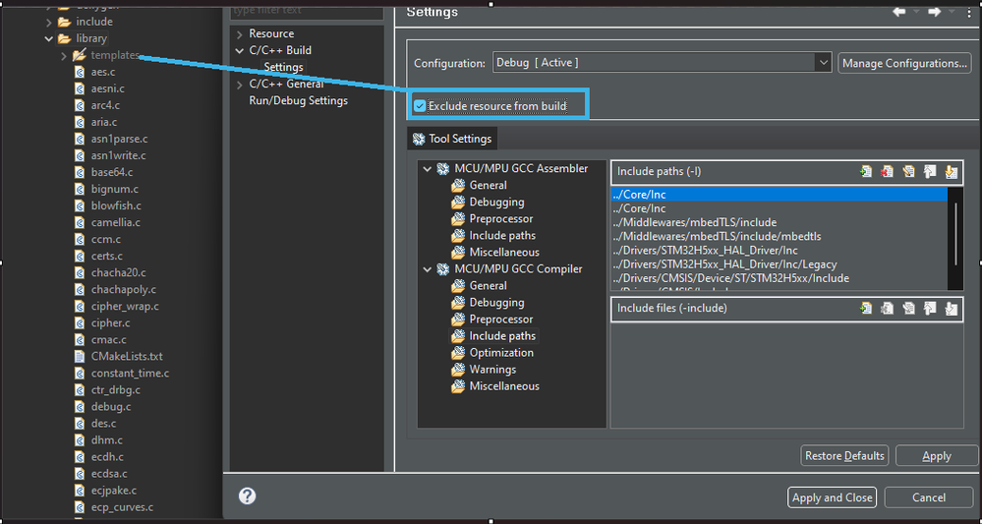Image resolution: width=982 pixels, height=524 pixels.
Task: Switch to the Tool Settings tab
Action: [452, 139]
